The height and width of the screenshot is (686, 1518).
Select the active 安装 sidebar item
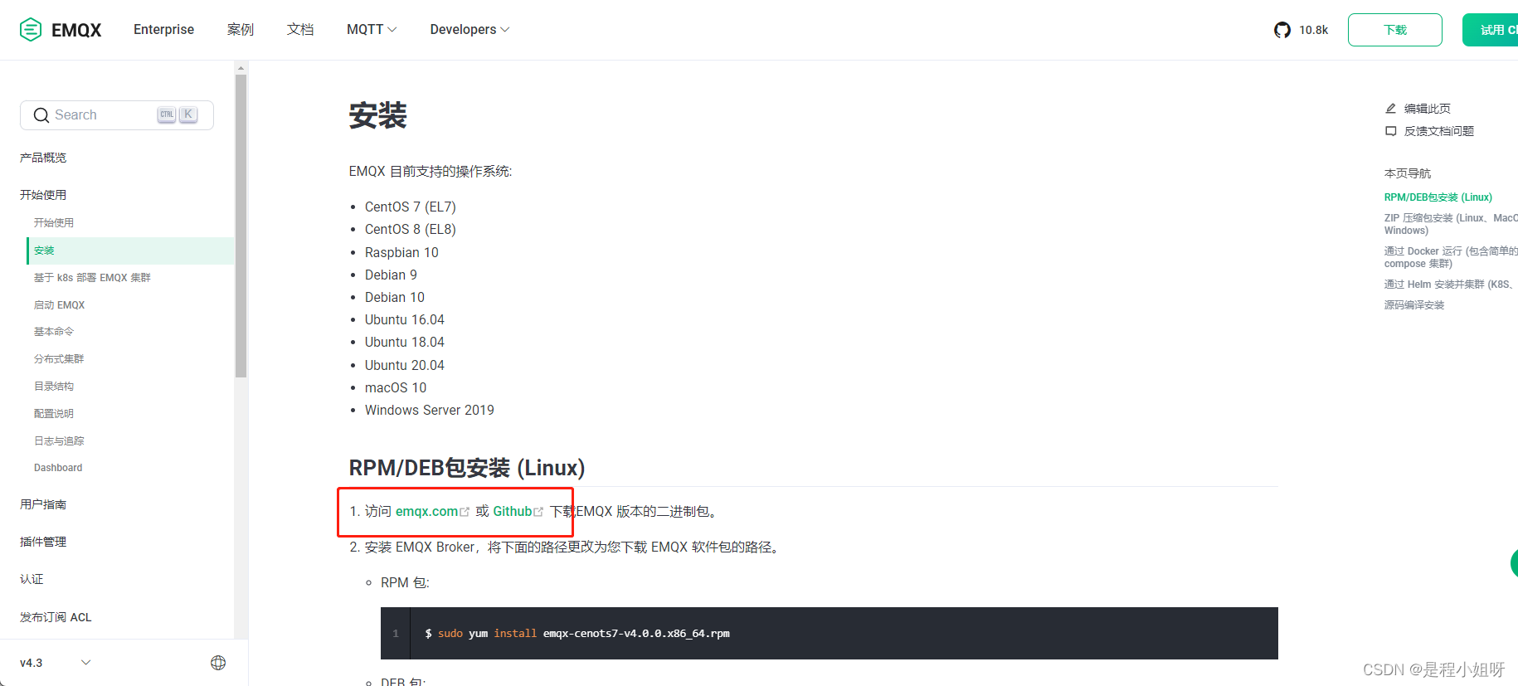click(130, 251)
